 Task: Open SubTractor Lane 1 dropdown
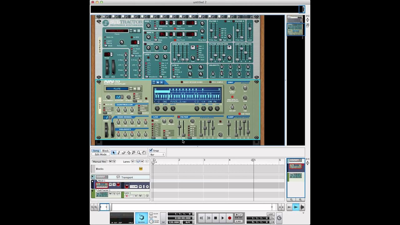[134, 196]
